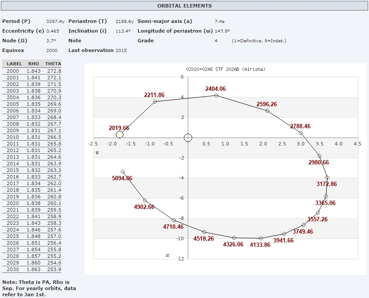Screen dimensions: 369x298
Task: Click the ORBITAL ELEMENTS header bar
Action: (x=184, y=6)
